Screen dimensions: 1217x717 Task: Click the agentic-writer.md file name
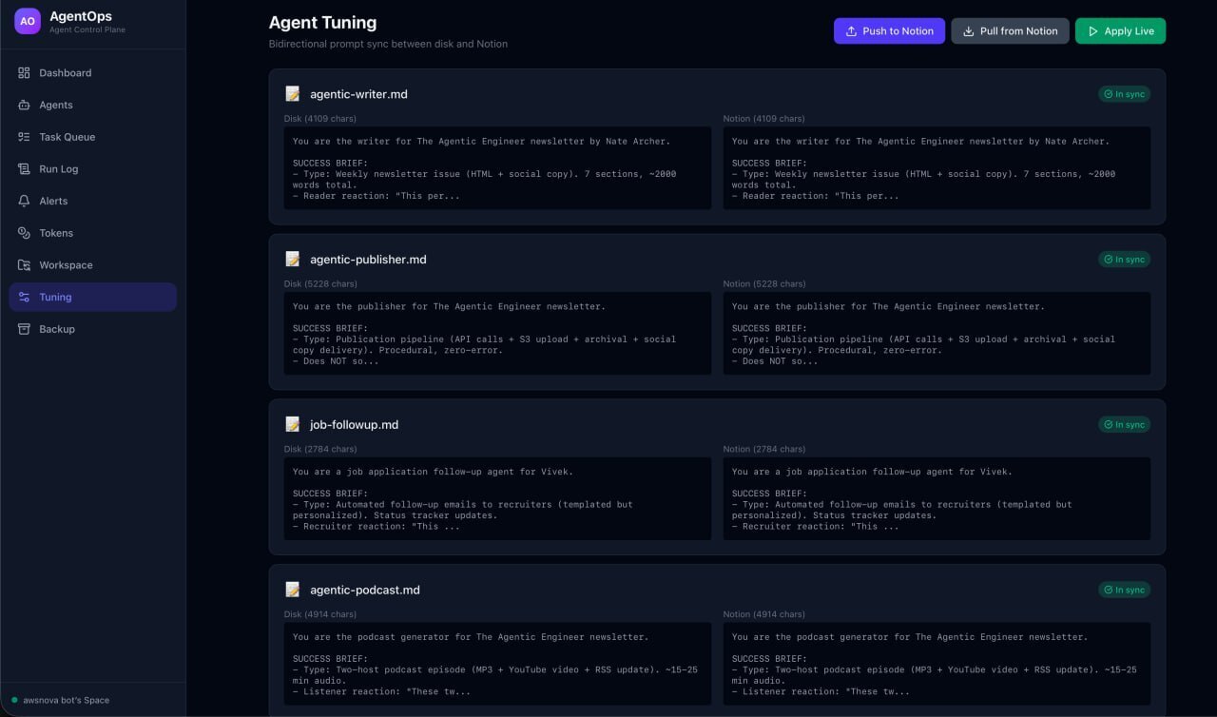358,94
